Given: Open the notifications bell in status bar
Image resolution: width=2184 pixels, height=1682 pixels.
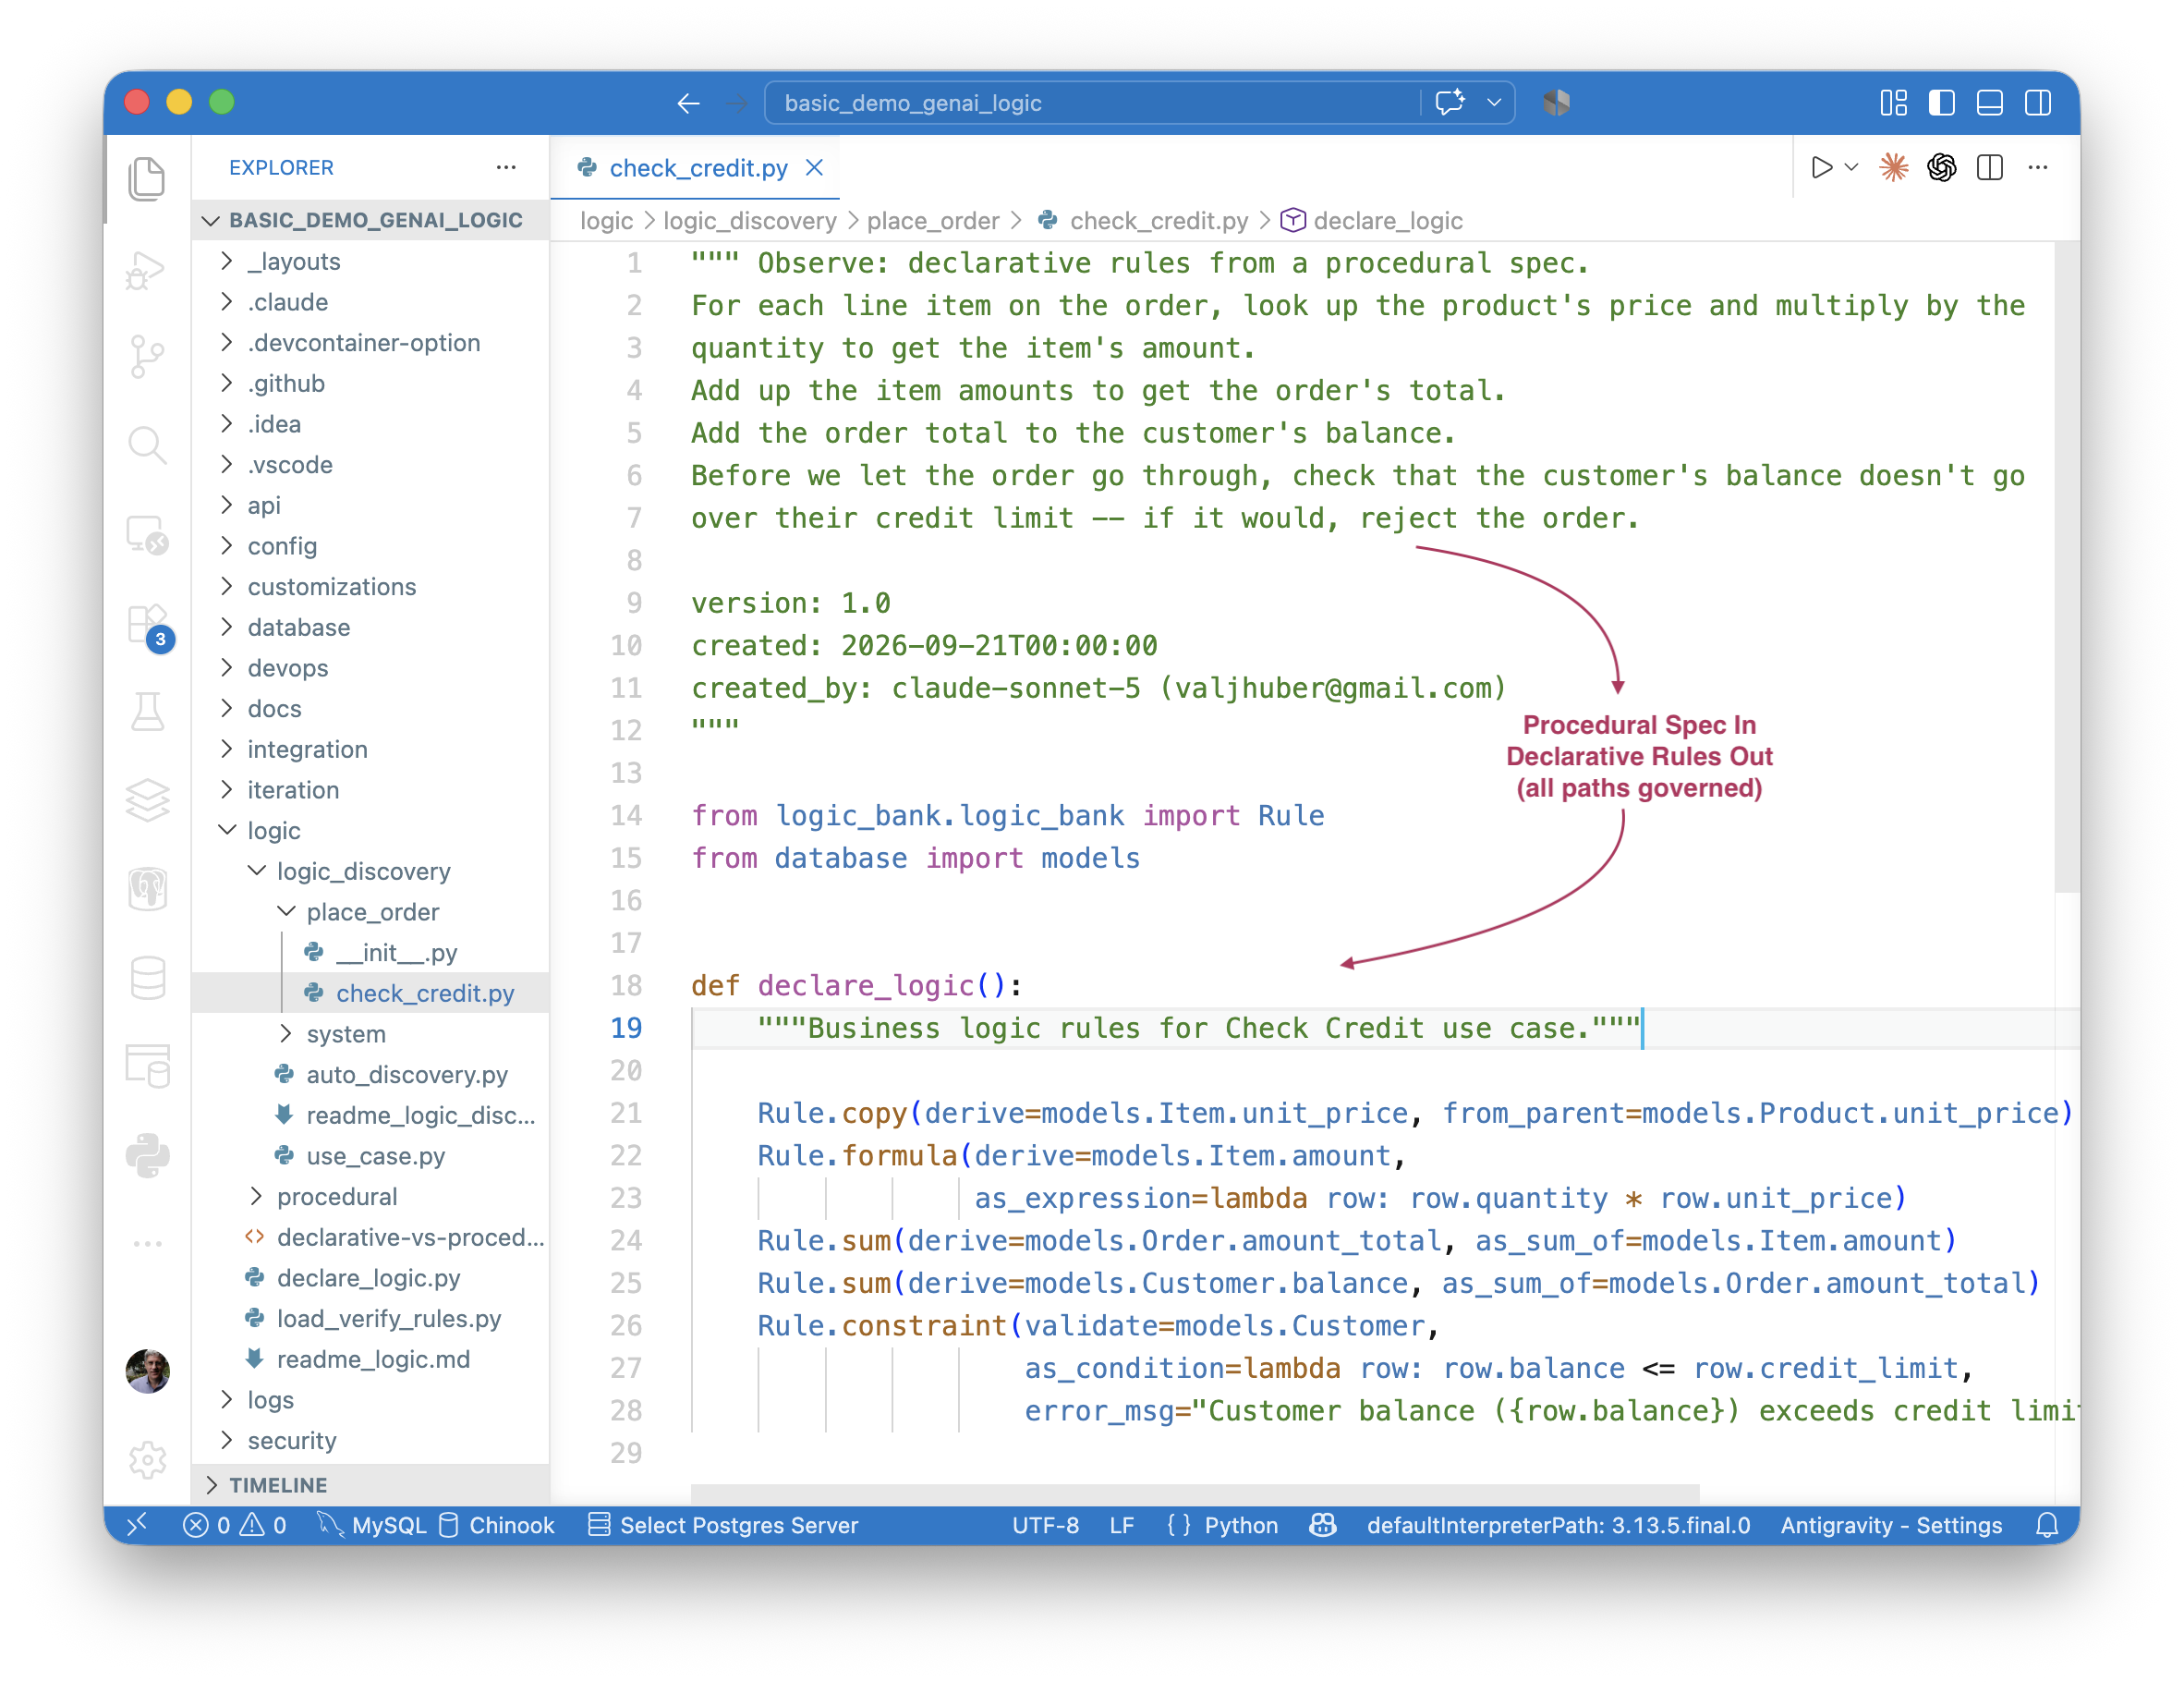Looking at the screenshot, I should (x=2047, y=1524).
